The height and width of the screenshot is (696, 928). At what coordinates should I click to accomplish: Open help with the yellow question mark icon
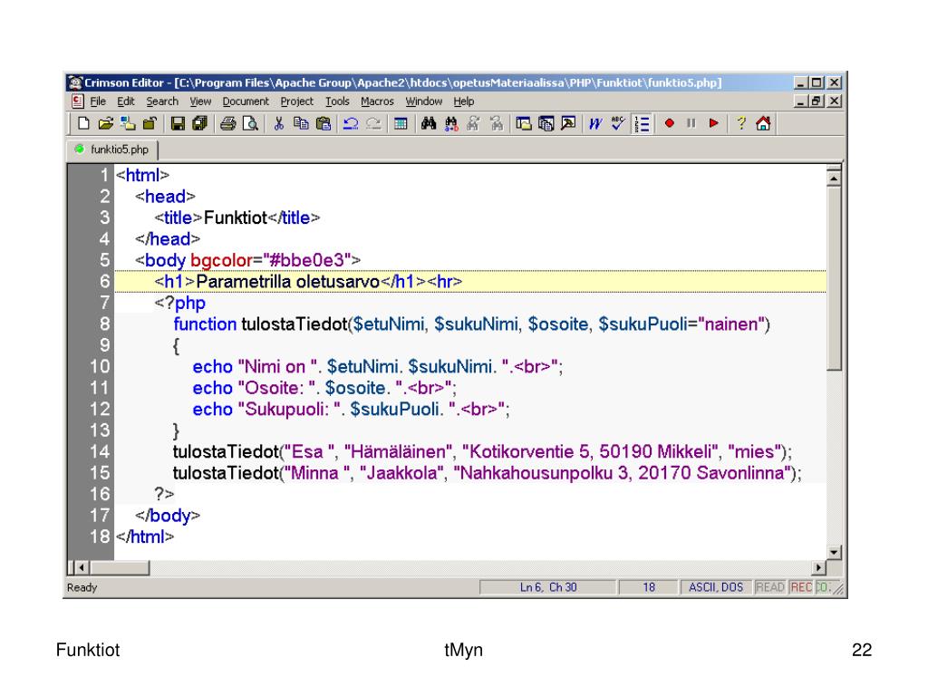pos(741,123)
